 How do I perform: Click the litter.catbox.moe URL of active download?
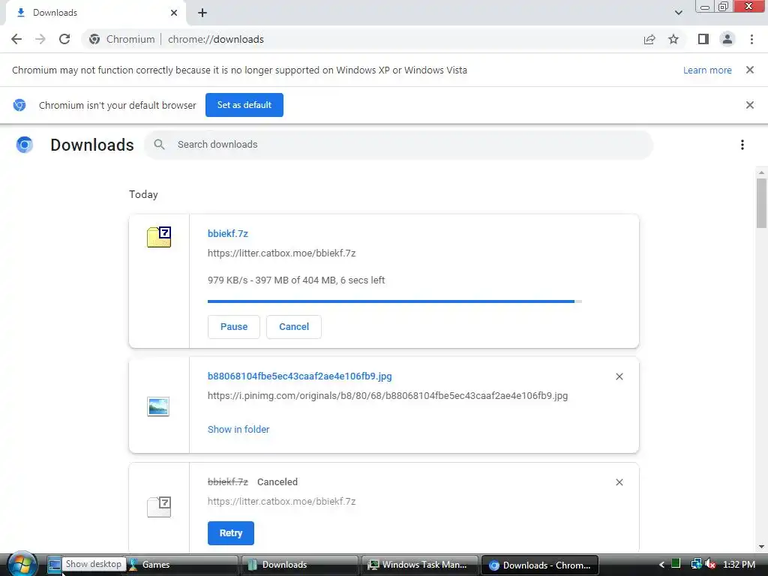[x=282, y=253]
